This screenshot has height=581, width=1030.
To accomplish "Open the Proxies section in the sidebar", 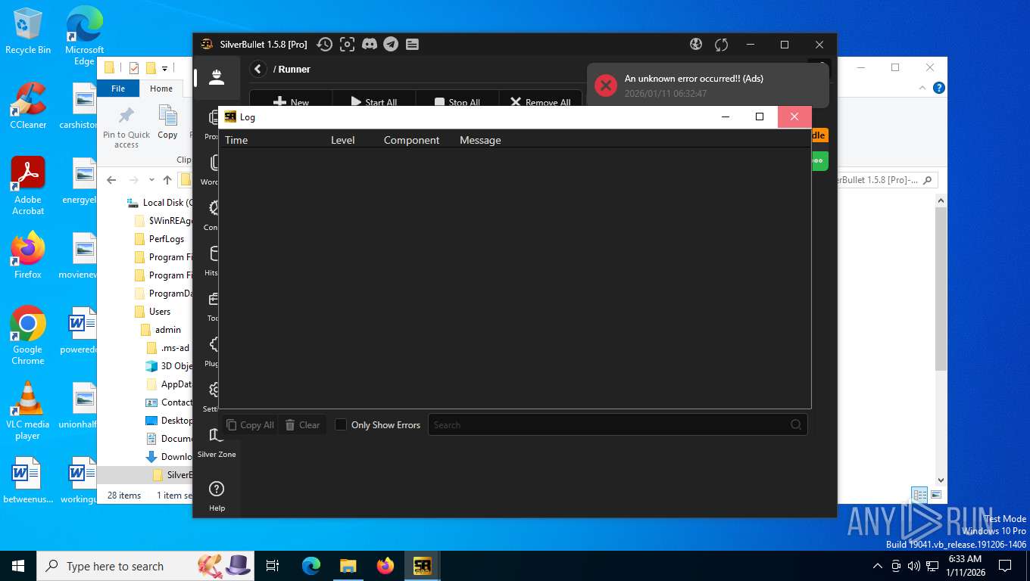I will (214, 123).
